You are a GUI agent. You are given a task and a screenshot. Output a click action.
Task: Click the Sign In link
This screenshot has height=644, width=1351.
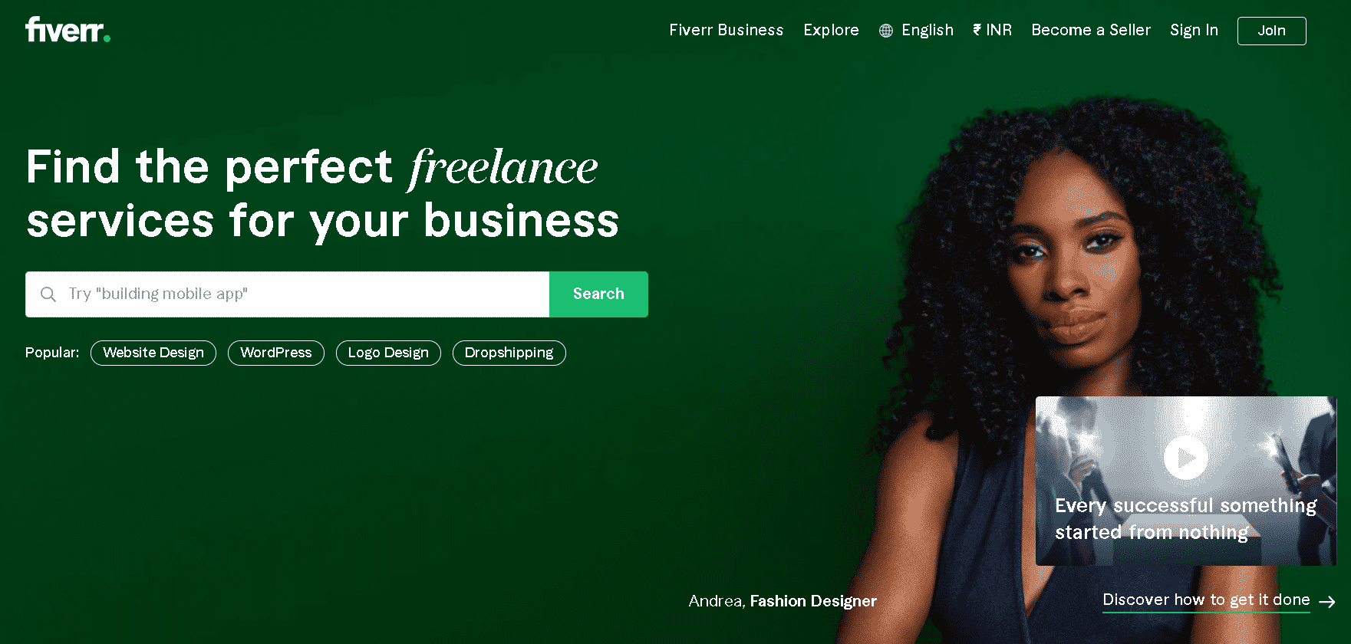point(1194,30)
